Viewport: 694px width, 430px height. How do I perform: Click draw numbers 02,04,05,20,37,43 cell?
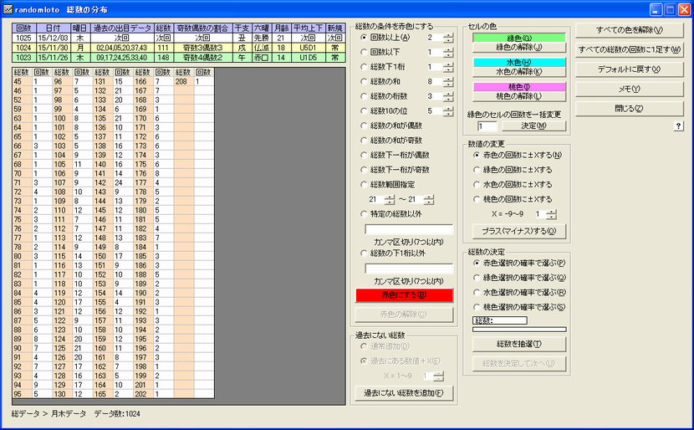coord(122,48)
